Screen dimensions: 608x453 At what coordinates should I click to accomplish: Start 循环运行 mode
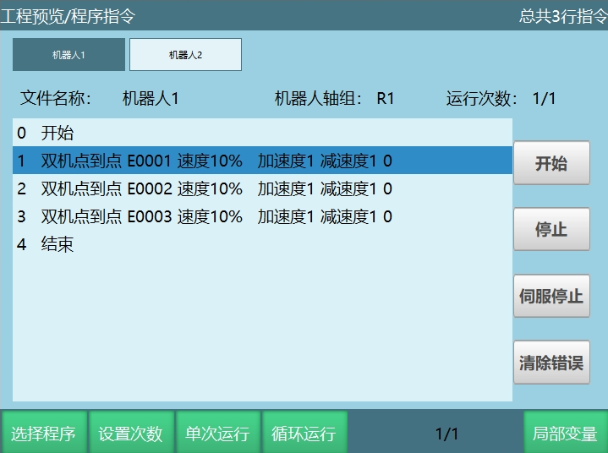click(x=304, y=434)
